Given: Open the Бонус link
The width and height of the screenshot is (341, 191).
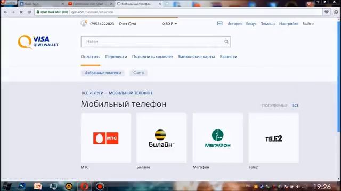Looking at the screenshot, I should pos(251,24).
